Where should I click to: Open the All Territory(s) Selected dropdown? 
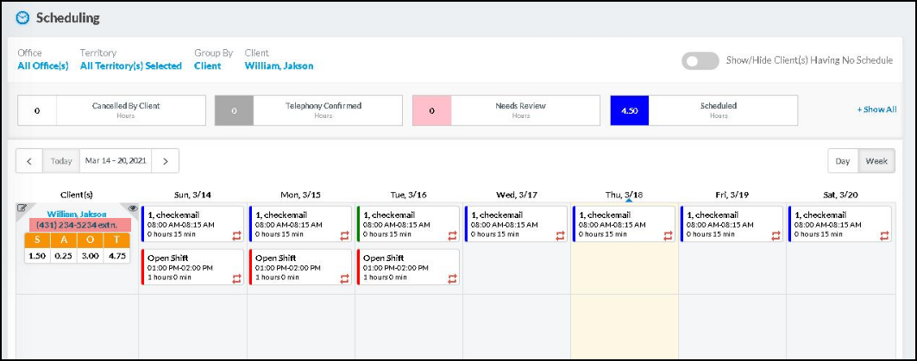click(x=130, y=65)
